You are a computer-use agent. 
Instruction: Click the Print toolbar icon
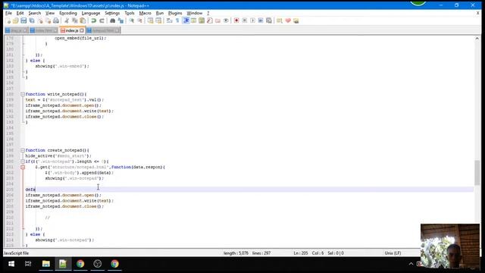click(56, 20)
